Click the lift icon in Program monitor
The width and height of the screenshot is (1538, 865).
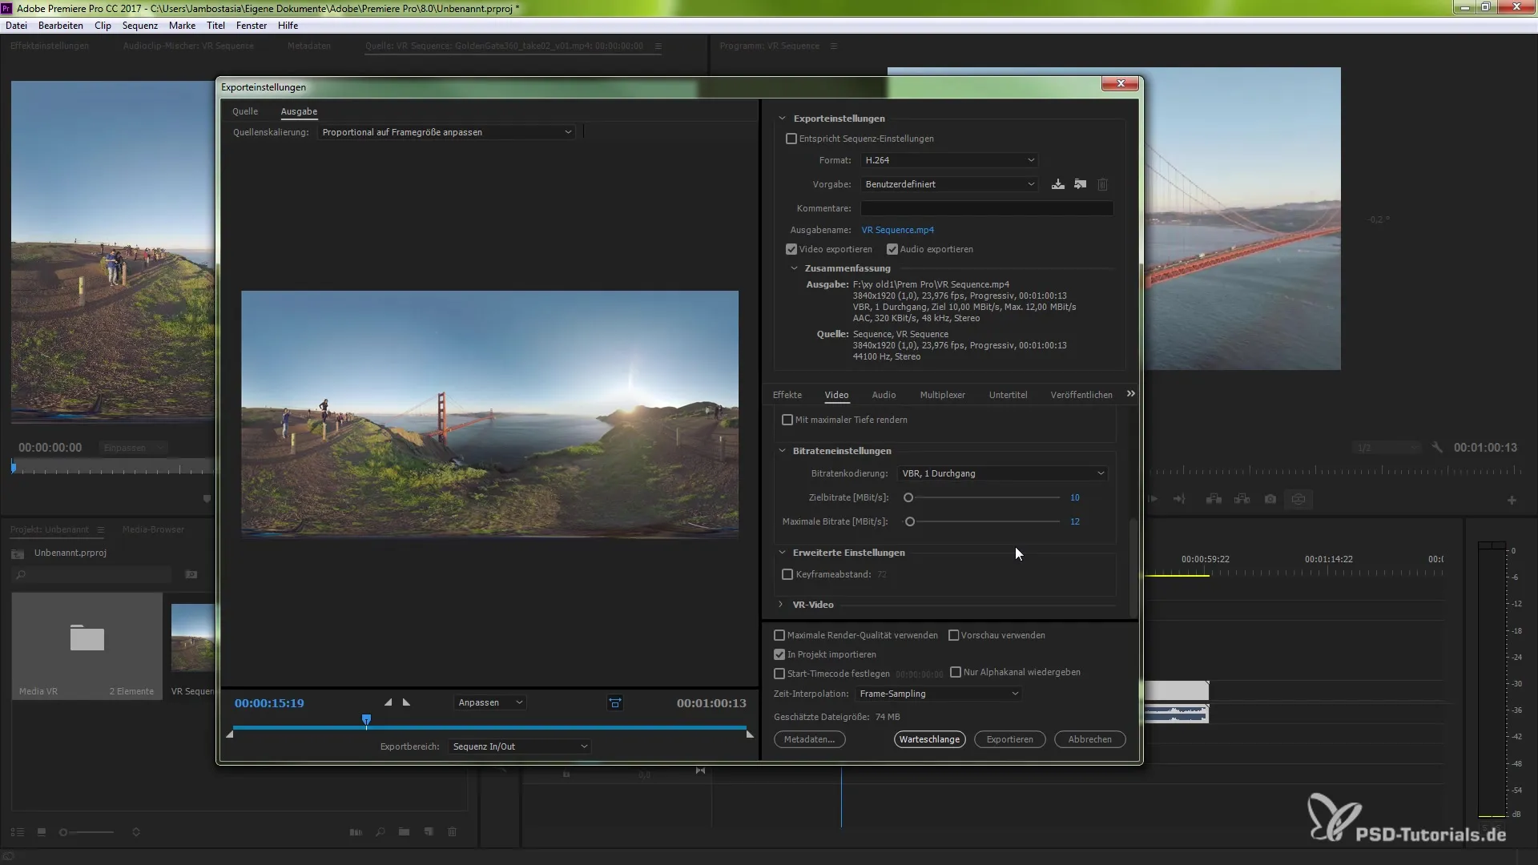tap(1214, 499)
